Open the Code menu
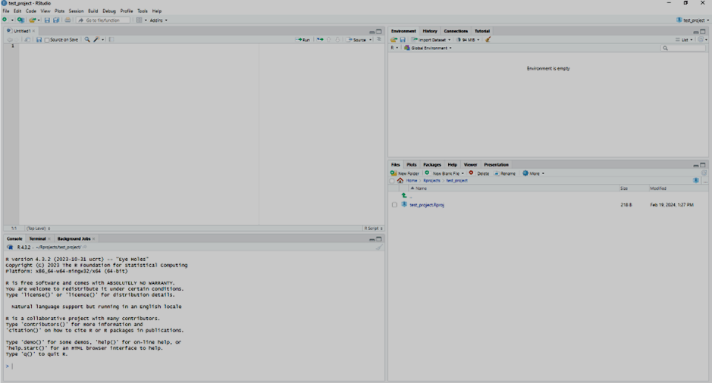712x383 pixels. [31, 11]
